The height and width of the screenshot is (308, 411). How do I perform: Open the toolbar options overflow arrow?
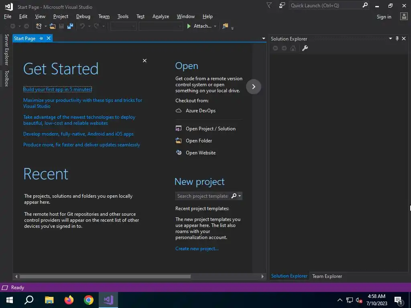pyautogui.click(x=232, y=28)
